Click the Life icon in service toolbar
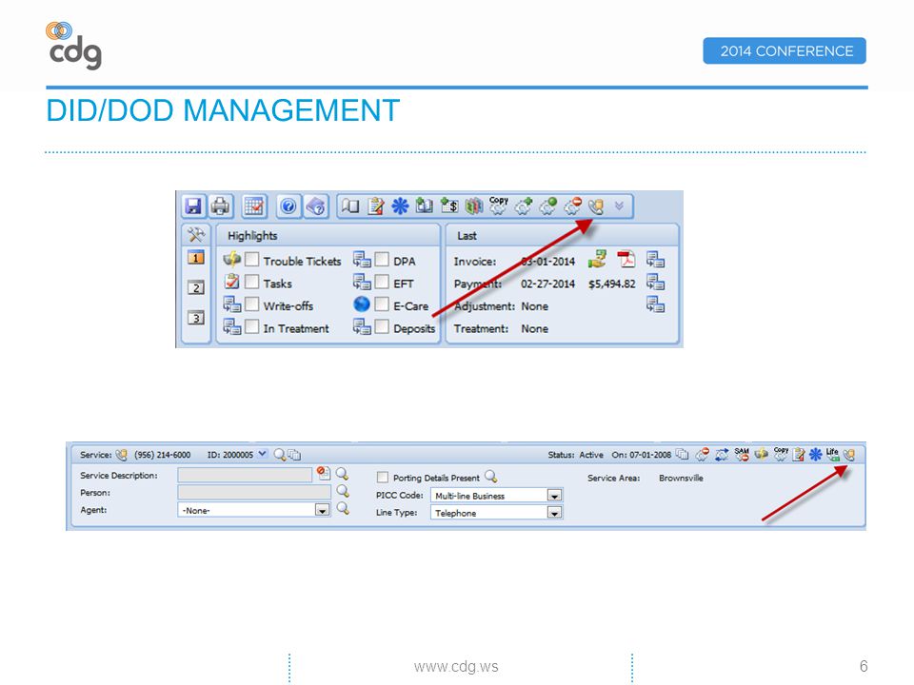 point(832,455)
